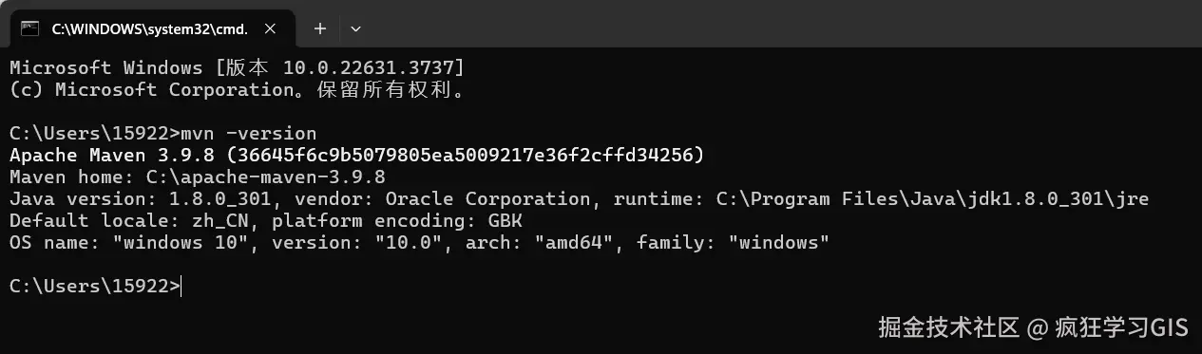Viewport: 1202px width, 354px height.
Task: Expand the new-tab profile dropdown chevron
Action: 355,28
